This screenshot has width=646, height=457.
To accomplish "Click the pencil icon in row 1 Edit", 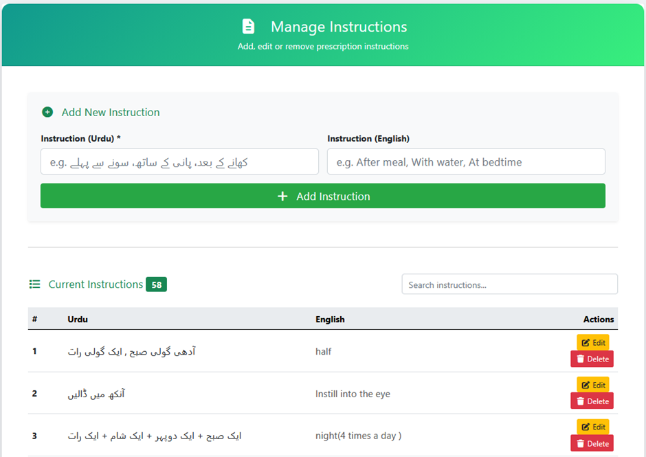I will (x=586, y=343).
